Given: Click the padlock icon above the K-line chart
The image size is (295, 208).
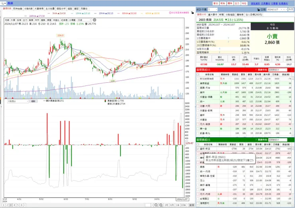Looking at the screenshot, I should (x=192, y=13).
